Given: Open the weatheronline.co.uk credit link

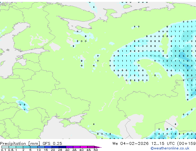Looking at the screenshot, I should [x=170, y=148].
